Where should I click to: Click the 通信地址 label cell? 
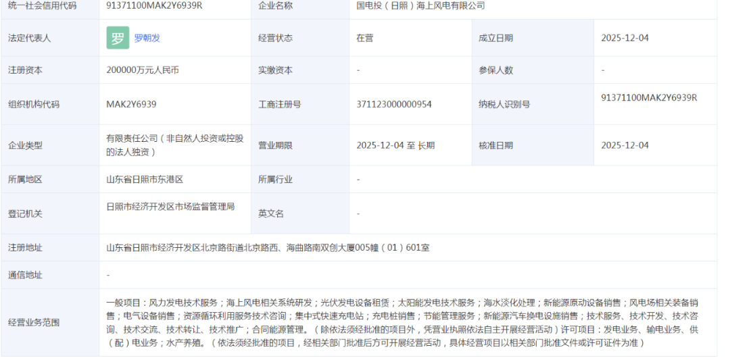(25, 275)
